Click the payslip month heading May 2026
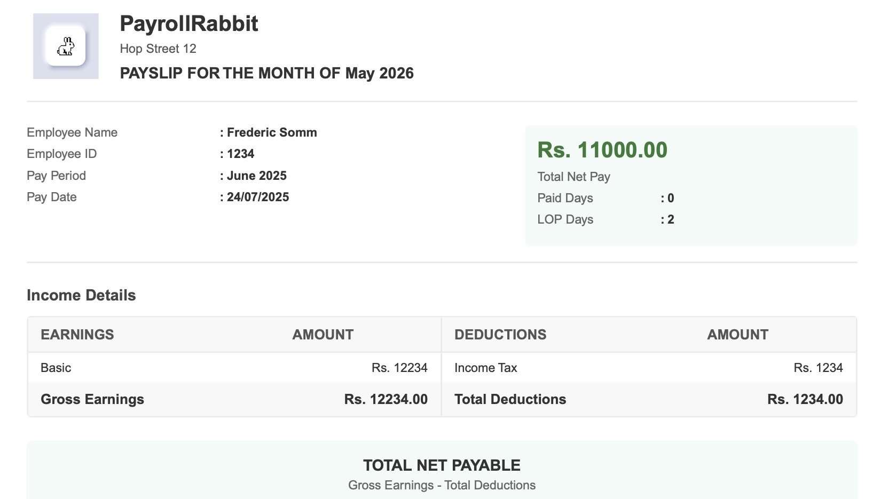Image resolution: width=888 pixels, height=499 pixels. coord(379,73)
